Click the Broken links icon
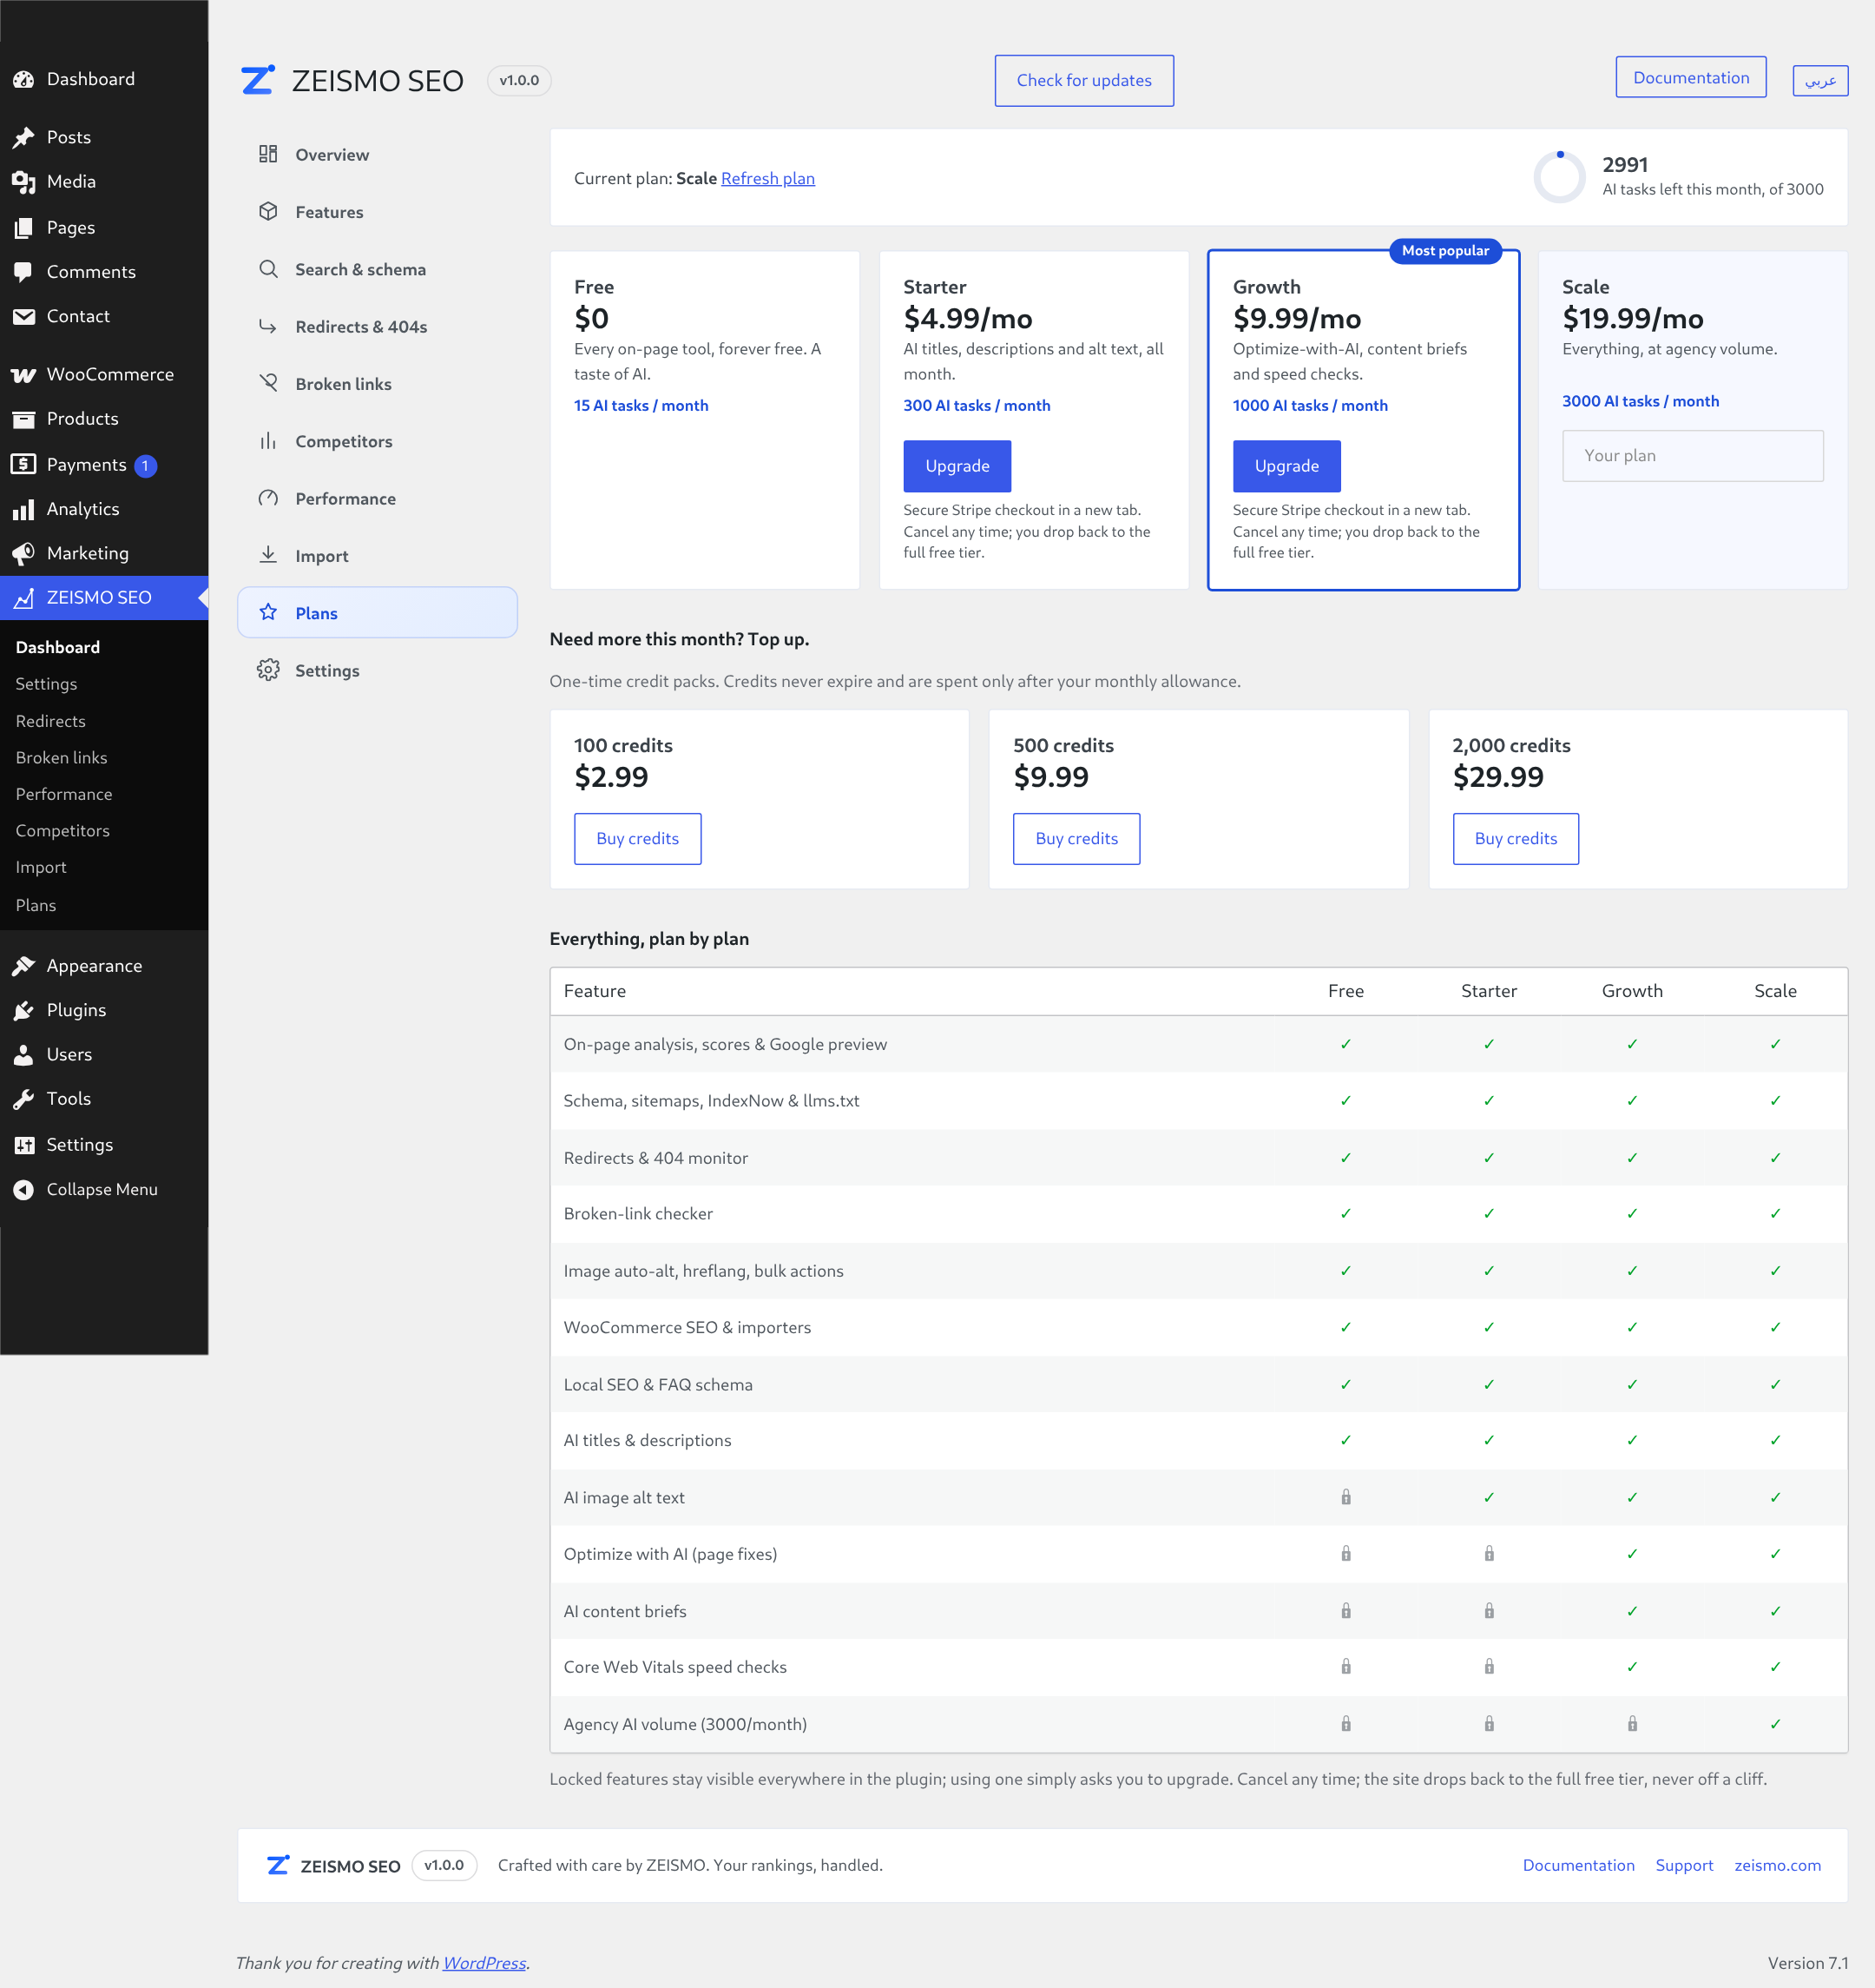Image resolution: width=1875 pixels, height=1988 pixels. coord(268,383)
